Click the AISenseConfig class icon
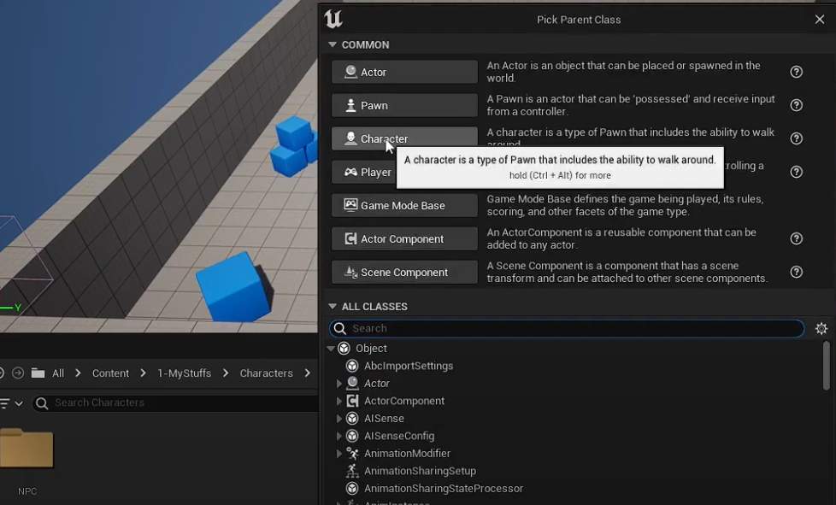This screenshot has width=836, height=505. (352, 436)
